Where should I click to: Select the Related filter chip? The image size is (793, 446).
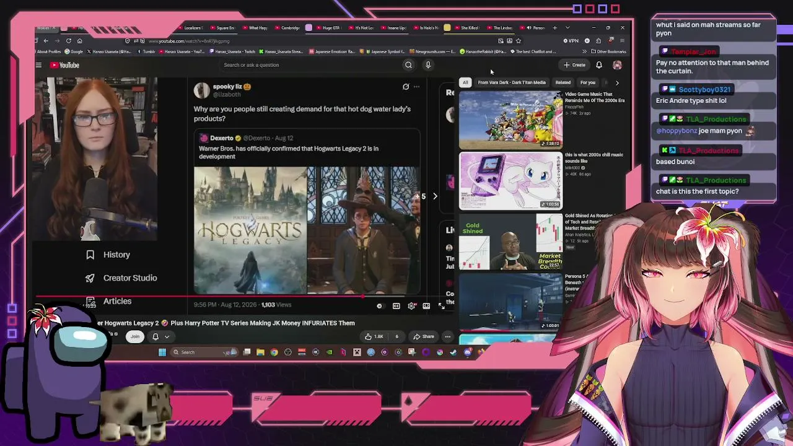pos(563,82)
